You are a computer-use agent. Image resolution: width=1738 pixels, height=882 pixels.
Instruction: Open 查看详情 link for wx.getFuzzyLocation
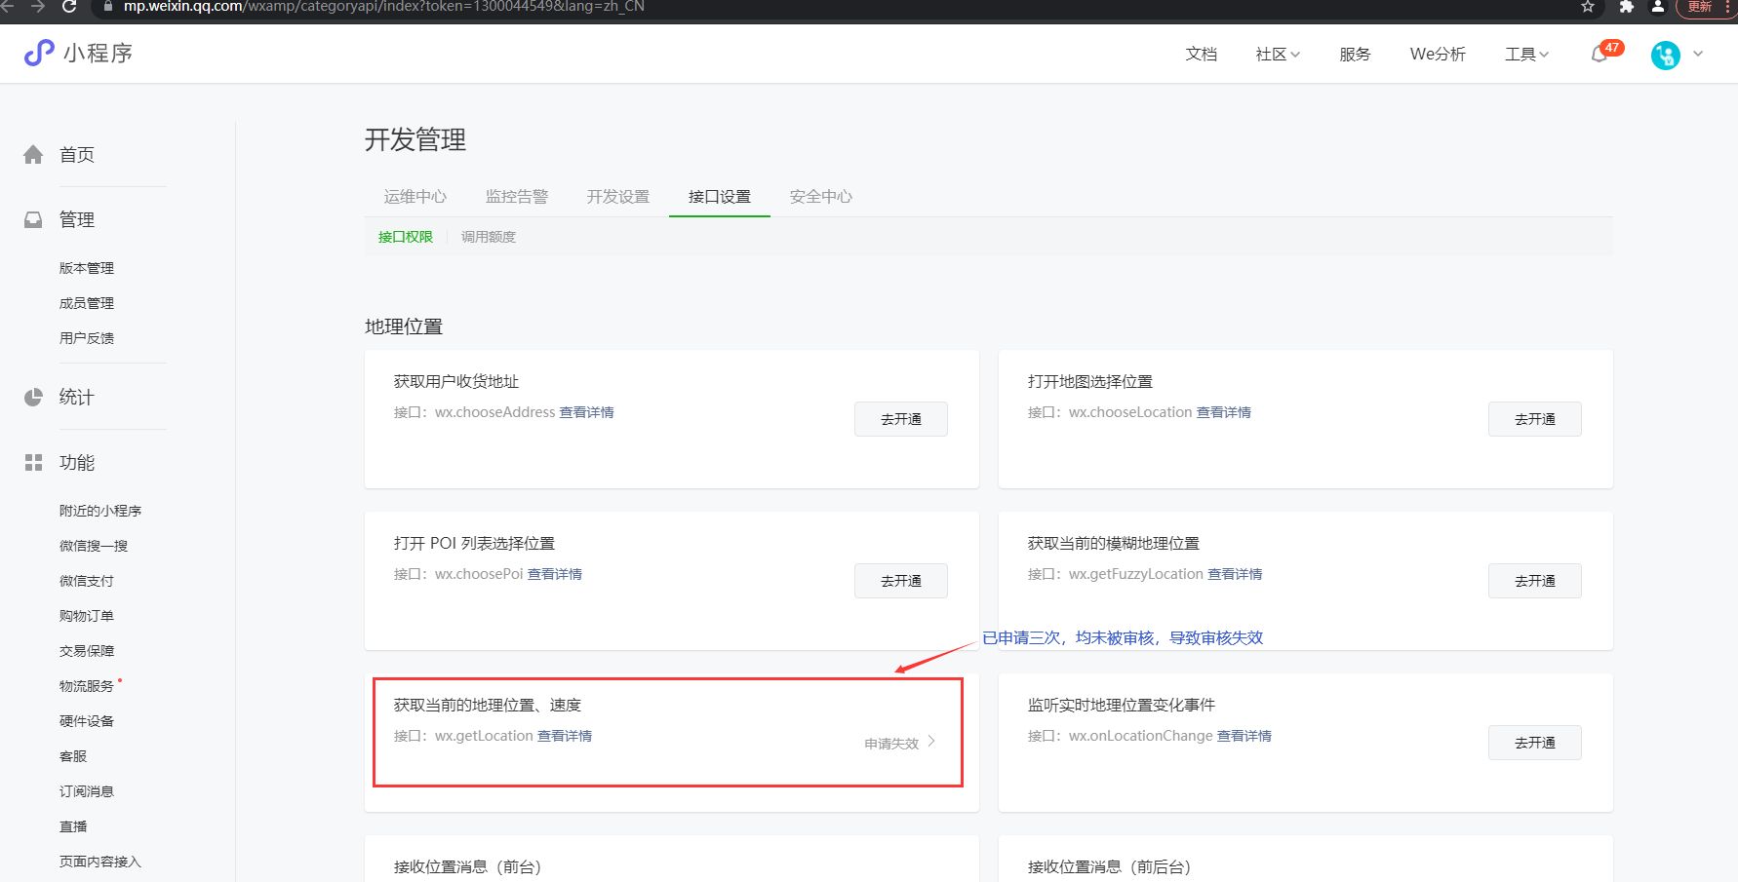tap(1235, 574)
